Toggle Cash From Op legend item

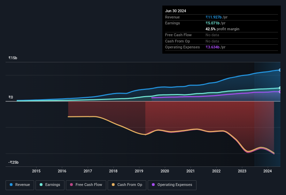pyautogui.click(x=127, y=185)
